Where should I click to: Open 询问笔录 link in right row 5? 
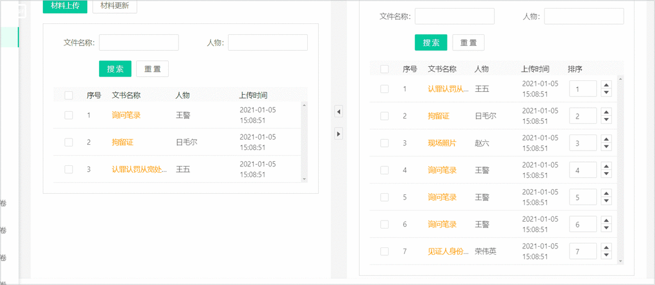[442, 197]
